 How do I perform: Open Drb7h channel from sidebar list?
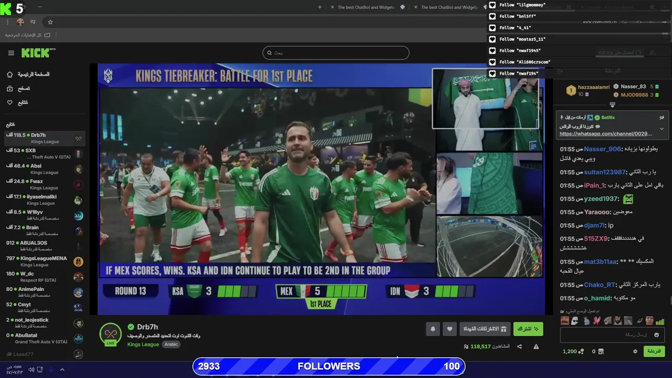click(45, 139)
